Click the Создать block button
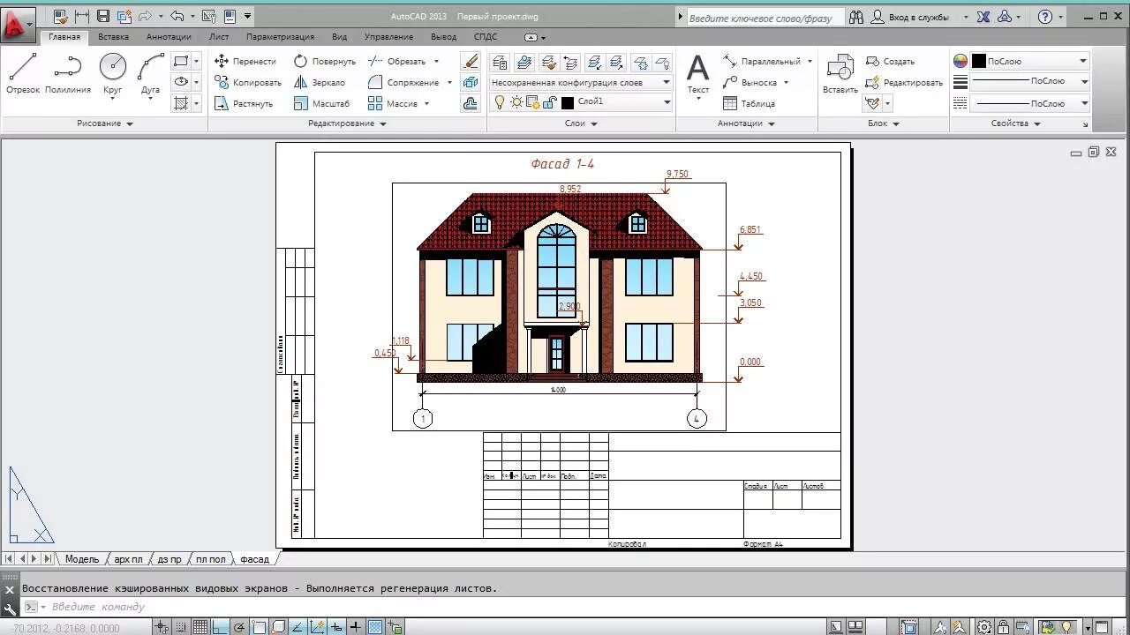 point(890,61)
